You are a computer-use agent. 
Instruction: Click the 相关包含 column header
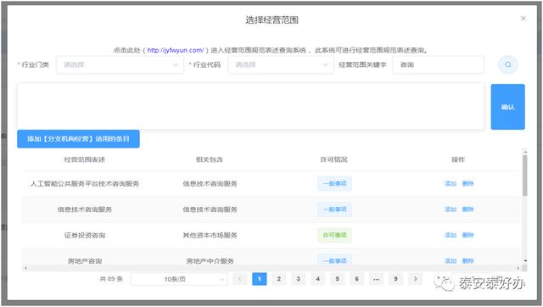point(210,159)
